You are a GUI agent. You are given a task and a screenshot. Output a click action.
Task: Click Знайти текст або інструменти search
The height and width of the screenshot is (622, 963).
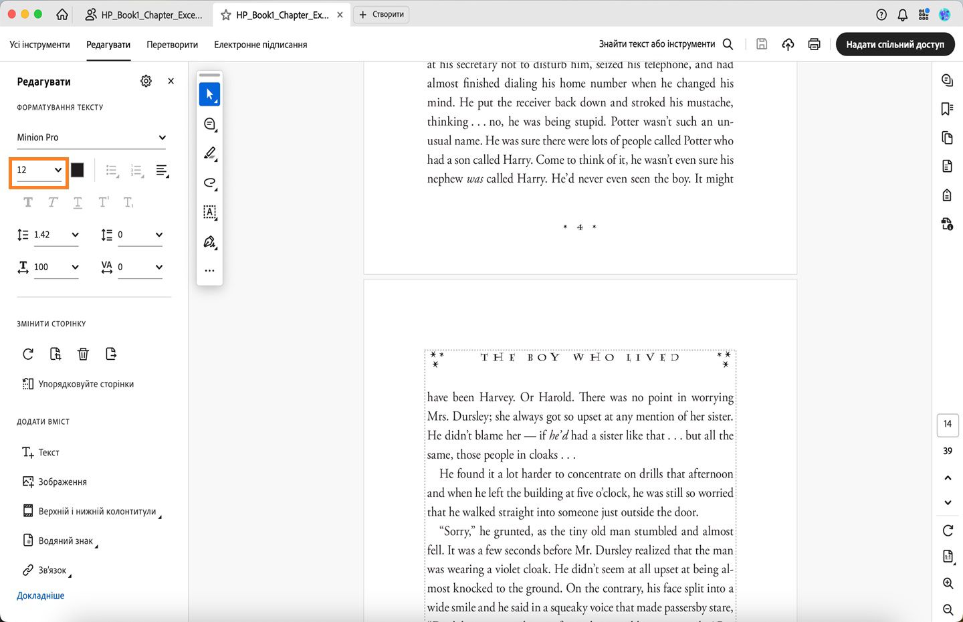click(x=666, y=44)
